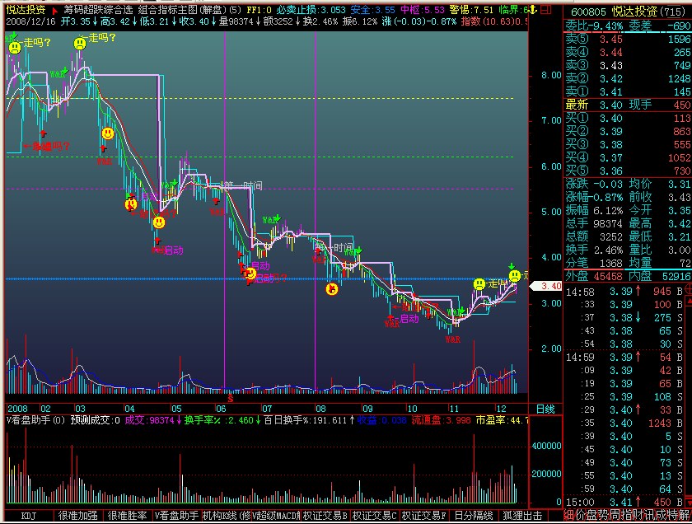Click the 03 month marker on time axis
692x524 pixels.
pyautogui.click(x=80, y=409)
